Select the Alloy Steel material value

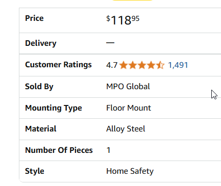point(126,129)
